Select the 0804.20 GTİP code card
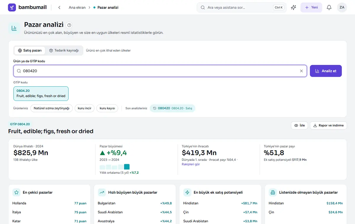 [x=41, y=93]
